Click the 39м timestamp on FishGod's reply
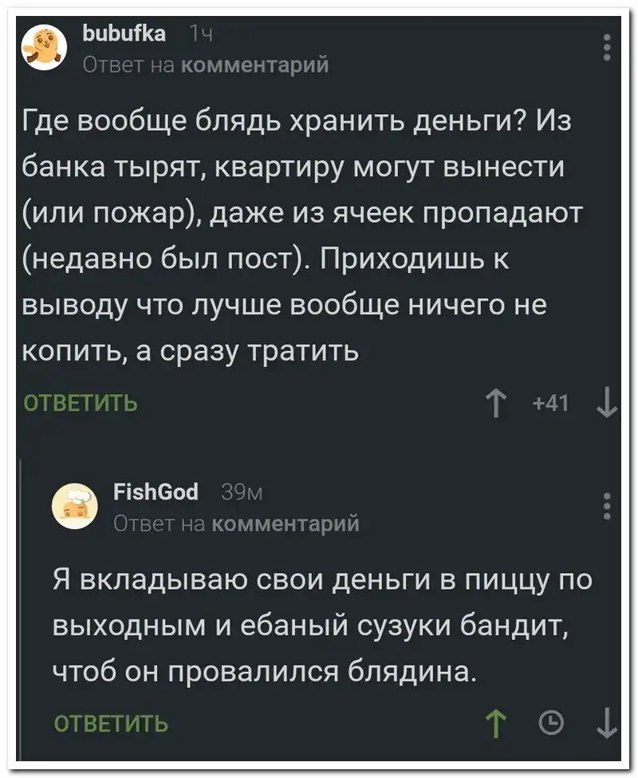Viewport: 638px width, 778px height. [x=237, y=492]
